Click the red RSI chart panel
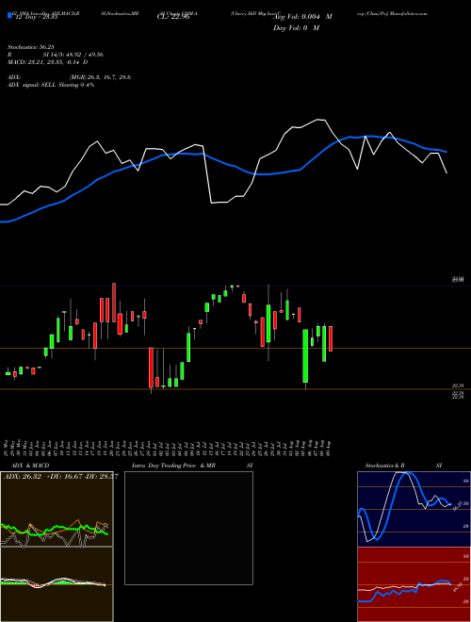The image size is (471, 622). tap(414, 584)
